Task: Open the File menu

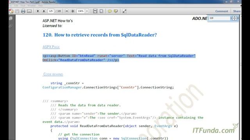Action: pos(11,6)
